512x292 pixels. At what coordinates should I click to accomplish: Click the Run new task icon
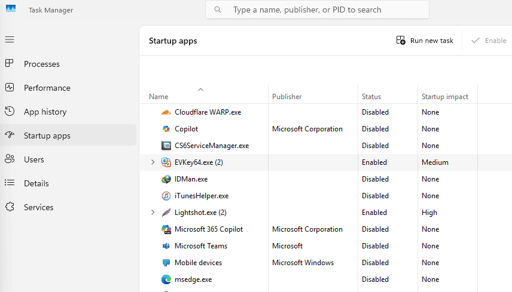(x=401, y=41)
